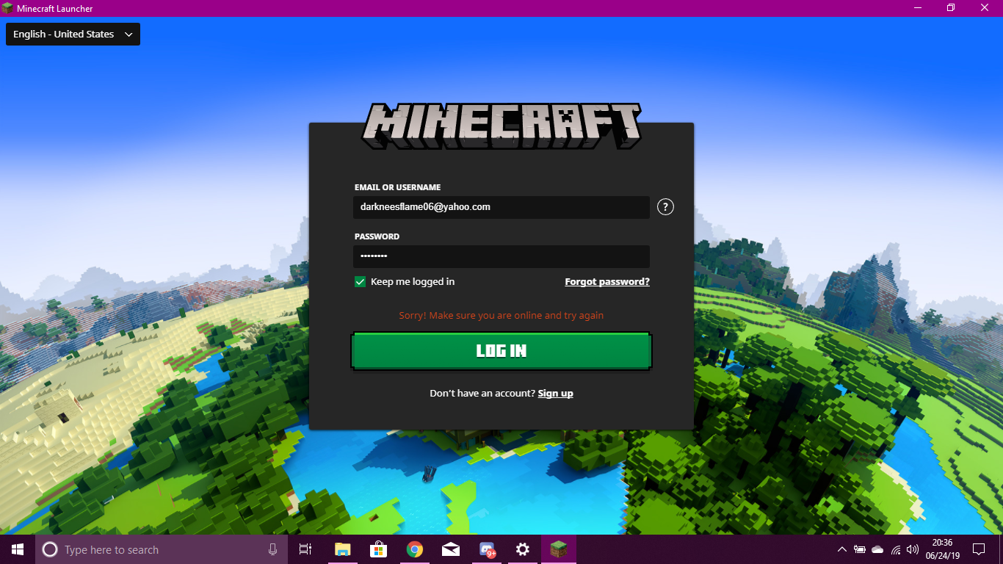Viewport: 1003px width, 564px height.
Task: Click the Minecraft grass block taskbar icon
Action: [559, 549]
